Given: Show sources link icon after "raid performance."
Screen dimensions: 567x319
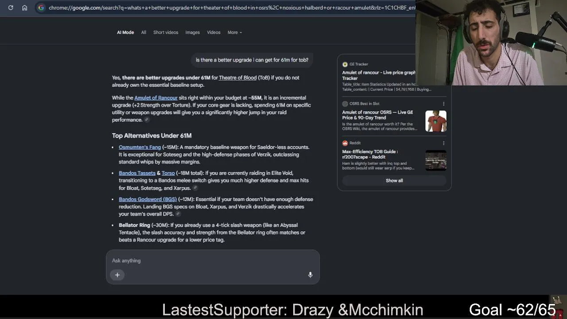Looking at the screenshot, I should tap(147, 120).
